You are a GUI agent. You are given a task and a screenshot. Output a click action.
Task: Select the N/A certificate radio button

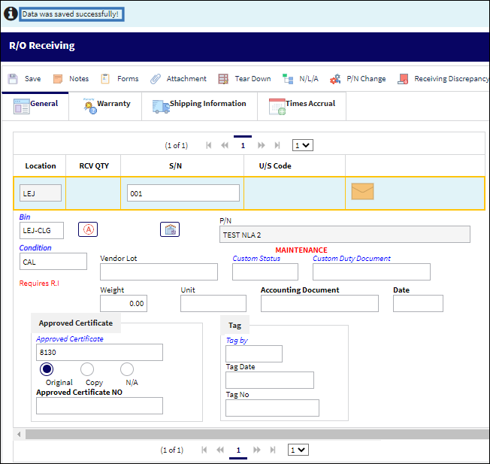[x=127, y=369]
